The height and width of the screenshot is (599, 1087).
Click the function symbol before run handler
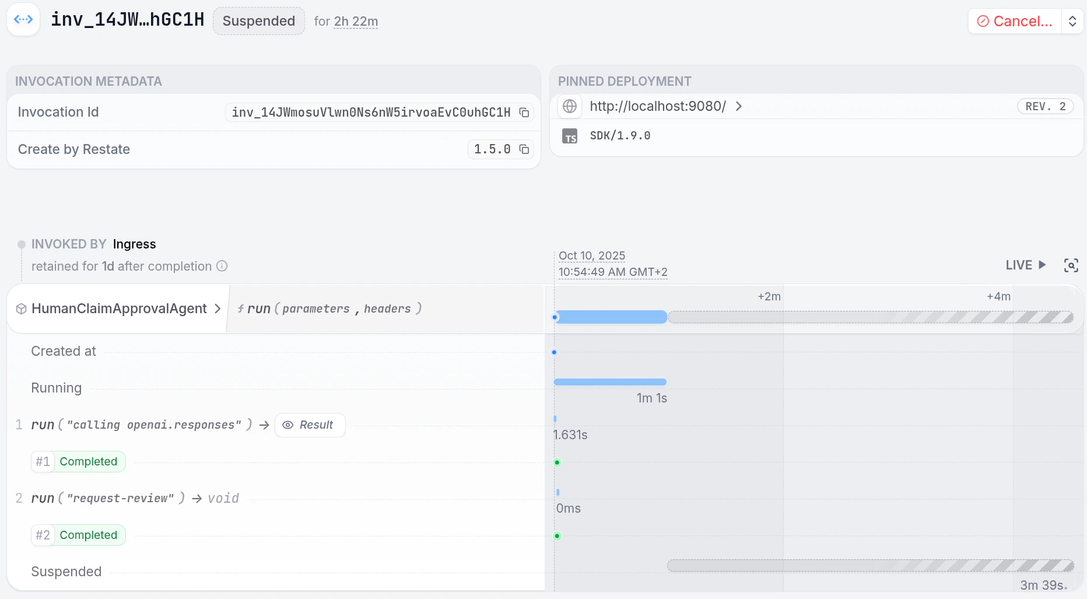pos(240,309)
